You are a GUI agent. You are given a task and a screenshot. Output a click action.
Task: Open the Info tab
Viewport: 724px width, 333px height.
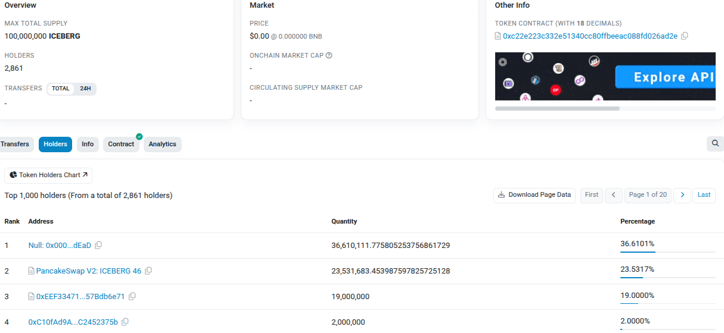point(88,144)
